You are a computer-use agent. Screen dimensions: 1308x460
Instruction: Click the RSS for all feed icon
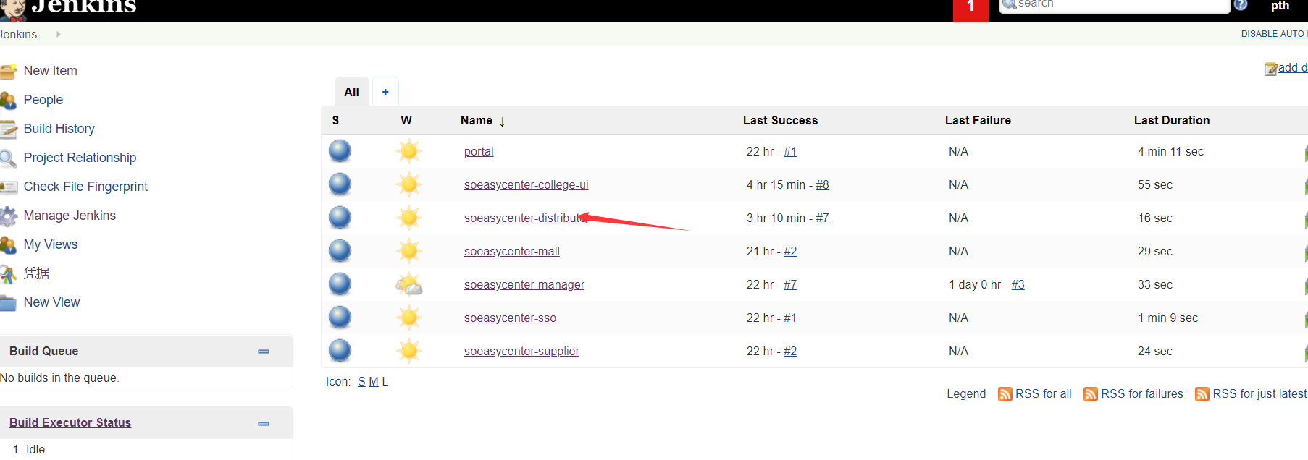[1005, 393]
